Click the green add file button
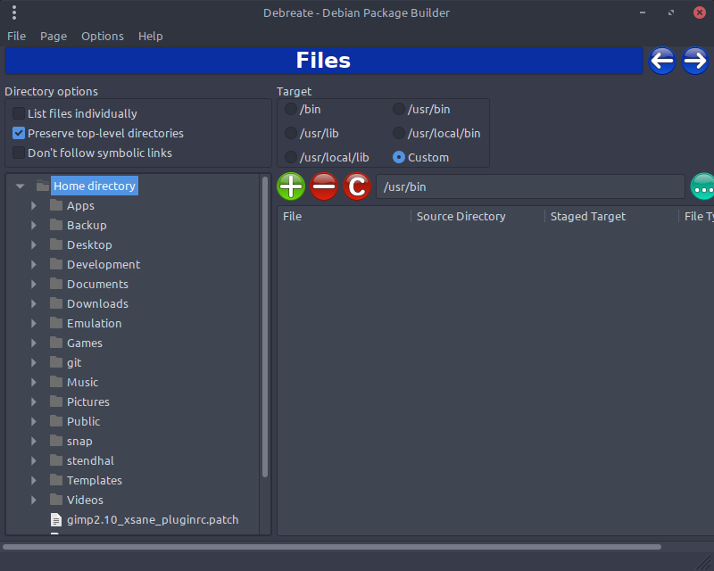Image resolution: width=714 pixels, height=571 pixels. point(291,186)
